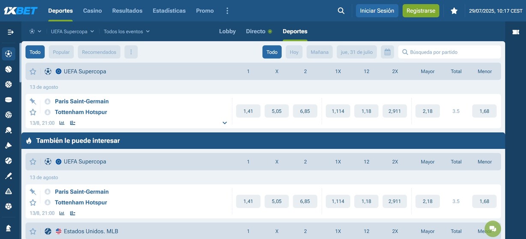The width and height of the screenshot is (526, 239).
Task: Click the Búsqueda por partido search field
Action: pyautogui.click(x=449, y=52)
